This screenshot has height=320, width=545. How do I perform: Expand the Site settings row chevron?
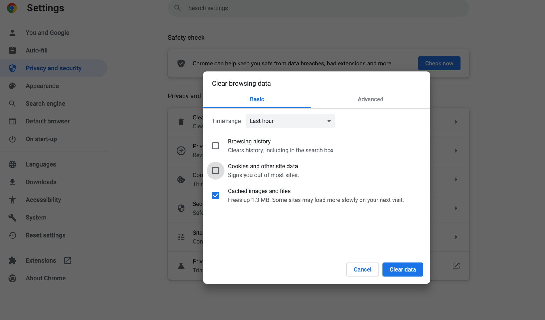click(456, 237)
